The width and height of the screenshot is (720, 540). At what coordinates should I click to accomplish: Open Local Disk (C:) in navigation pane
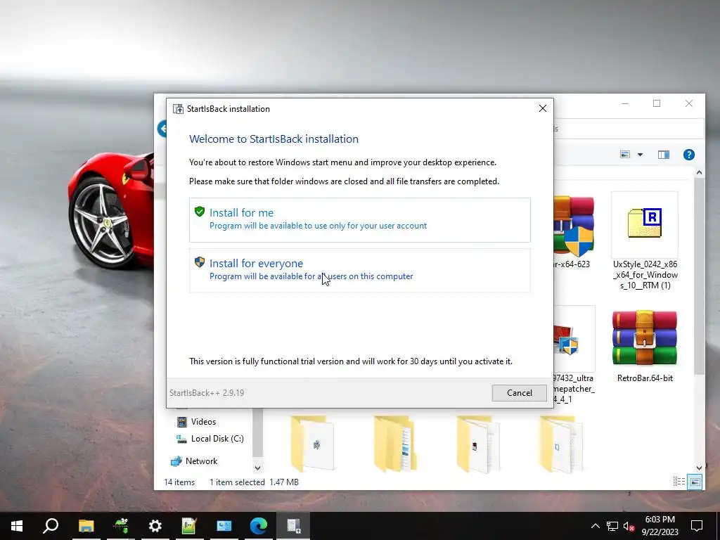coord(210,439)
